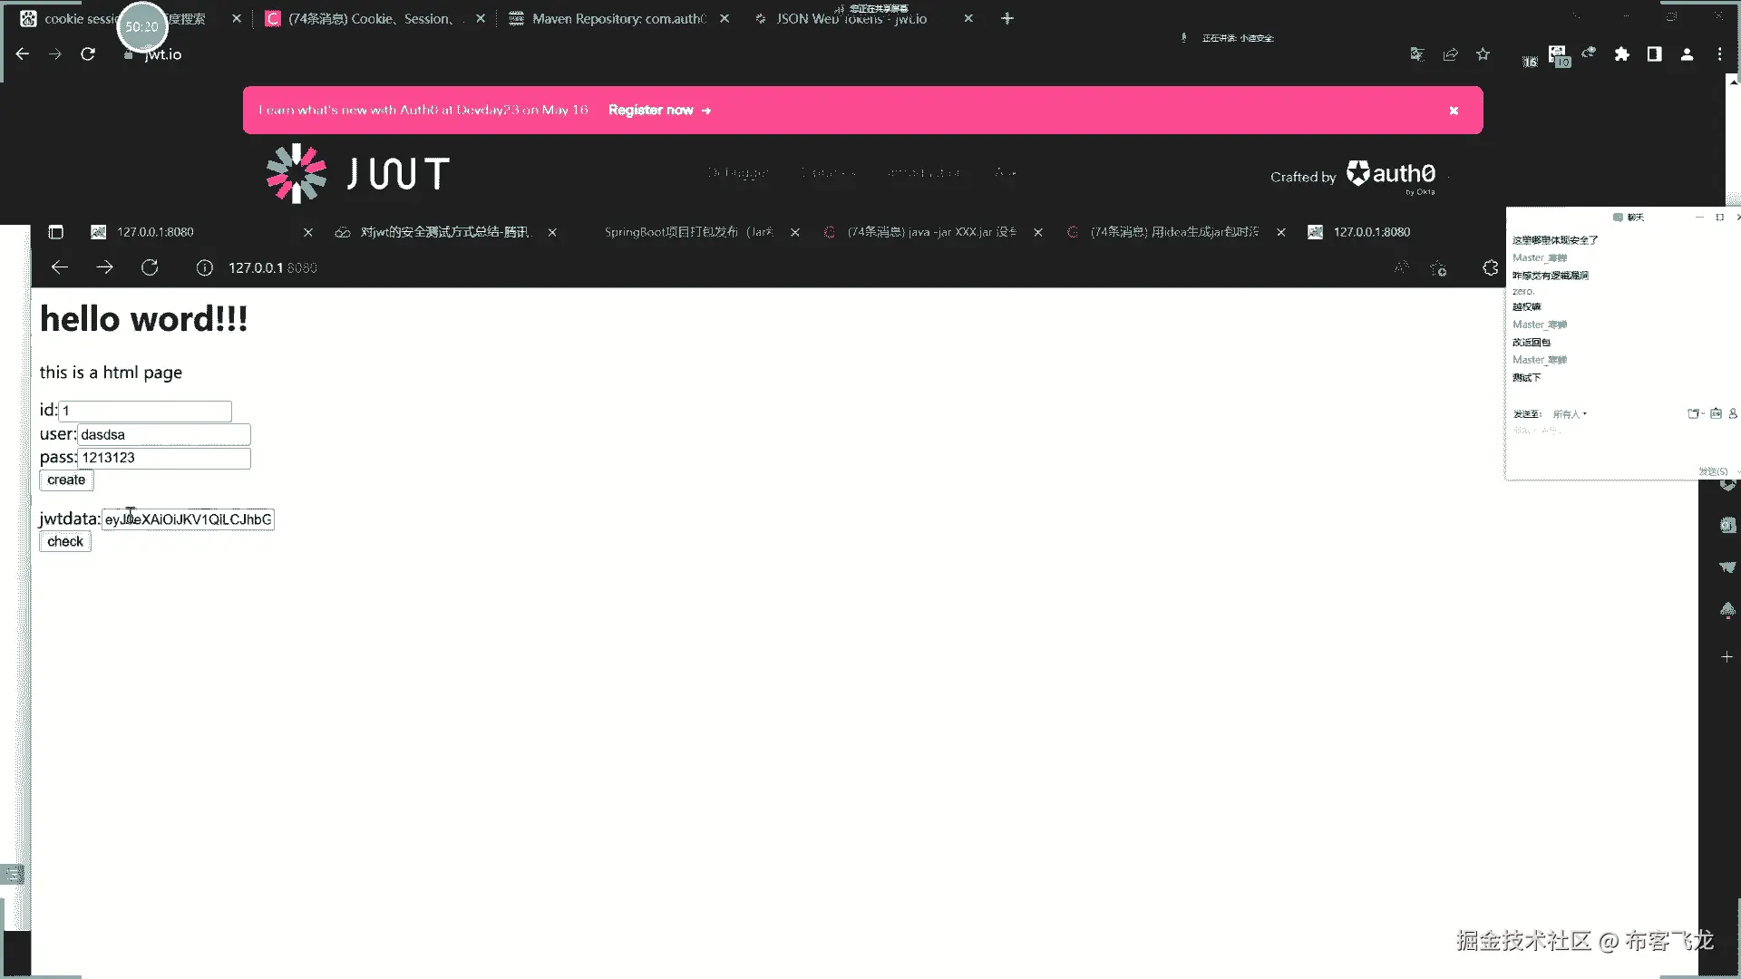The height and width of the screenshot is (979, 1741).
Task: Open the Chrome profile avatar icon
Action: (1687, 54)
